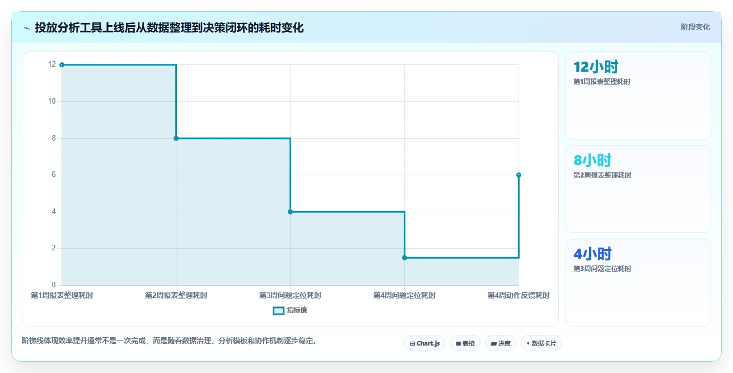Toggle the 指标值 legend item
733x373 pixels.
point(290,310)
